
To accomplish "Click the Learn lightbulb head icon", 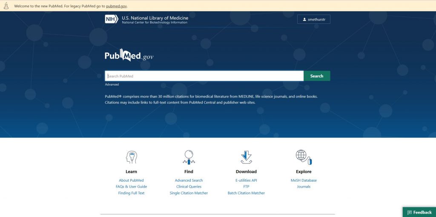I will pos(131,157).
